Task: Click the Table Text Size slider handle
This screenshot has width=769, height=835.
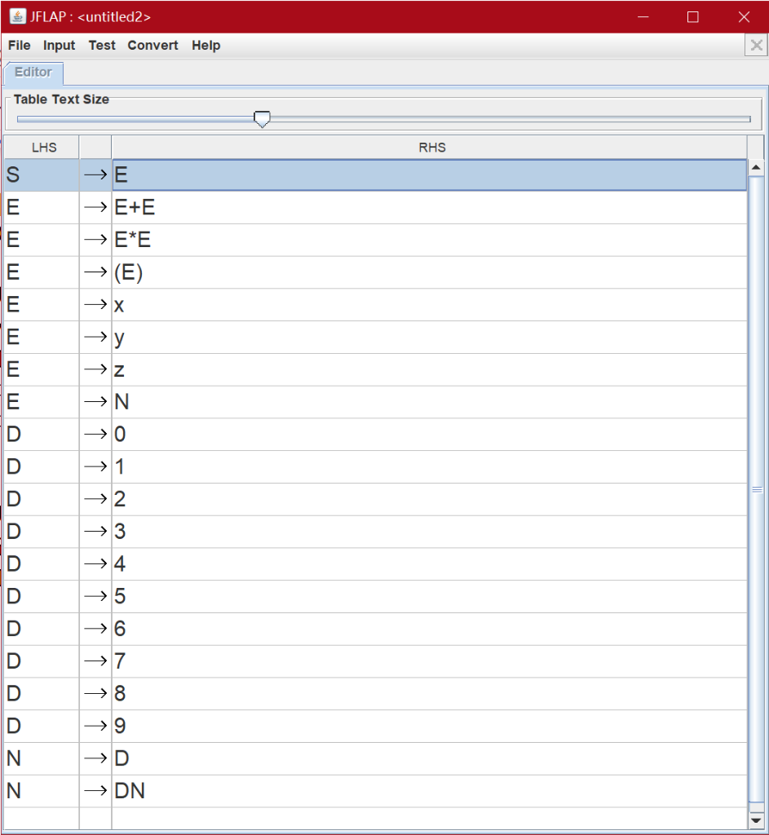Action: coord(262,119)
